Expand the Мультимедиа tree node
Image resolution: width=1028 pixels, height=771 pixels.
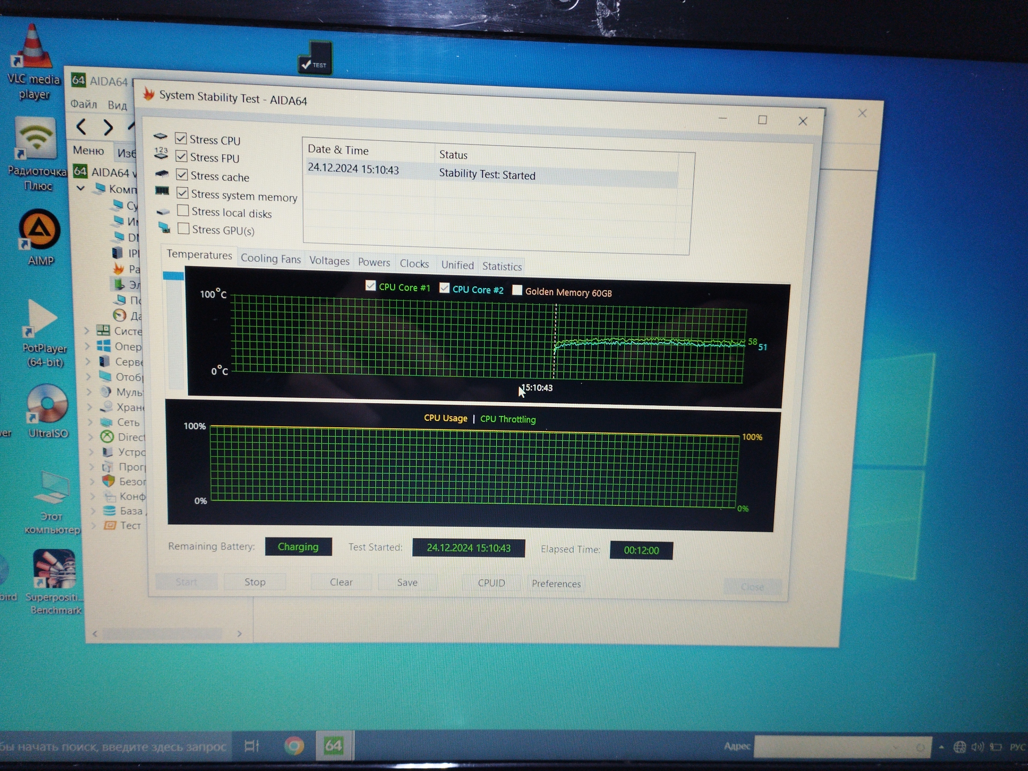point(89,392)
